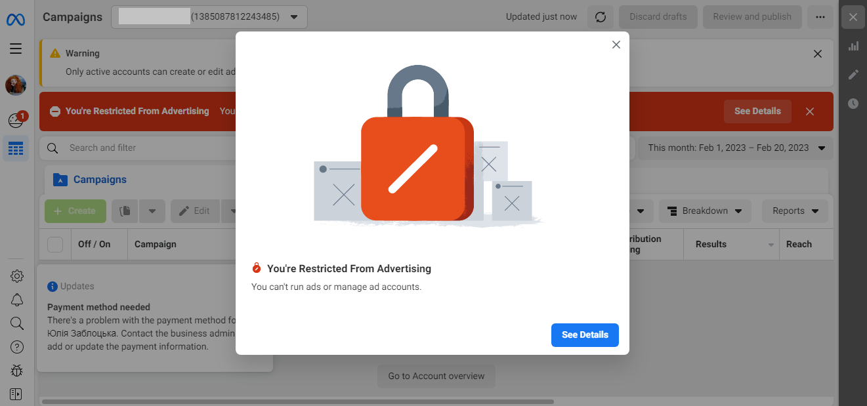
Task: Close the restricted advertising dialog
Action: click(x=616, y=45)
